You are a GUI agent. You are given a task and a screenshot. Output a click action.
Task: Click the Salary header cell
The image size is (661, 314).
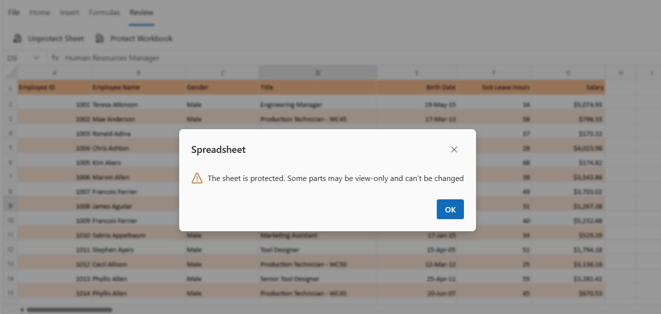click(x=568, y=88)
